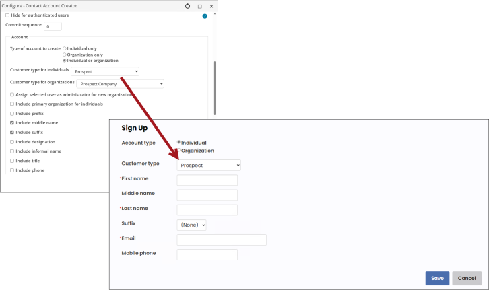
Task: Click the Sign Up heading text
Action: coord(135,128)
